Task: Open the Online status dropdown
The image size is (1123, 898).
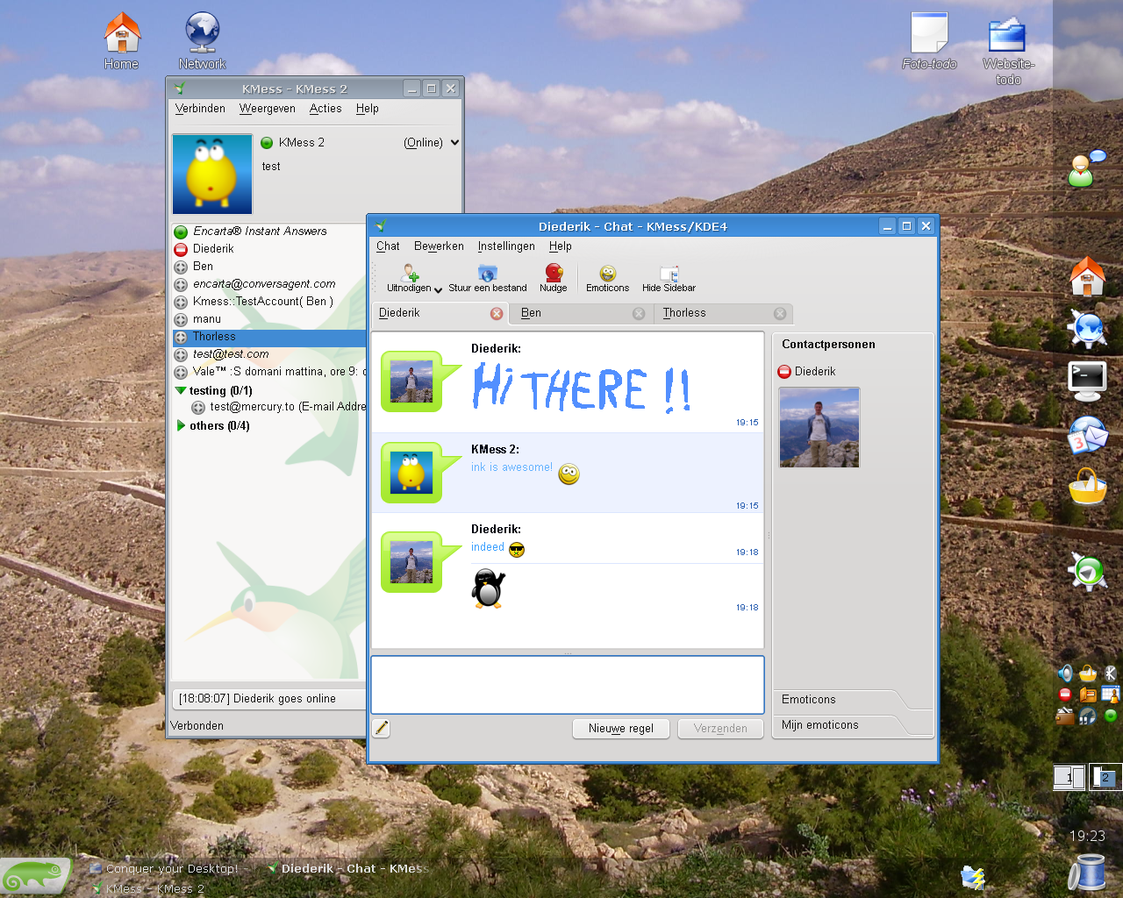Action: (x=431, y=143)
